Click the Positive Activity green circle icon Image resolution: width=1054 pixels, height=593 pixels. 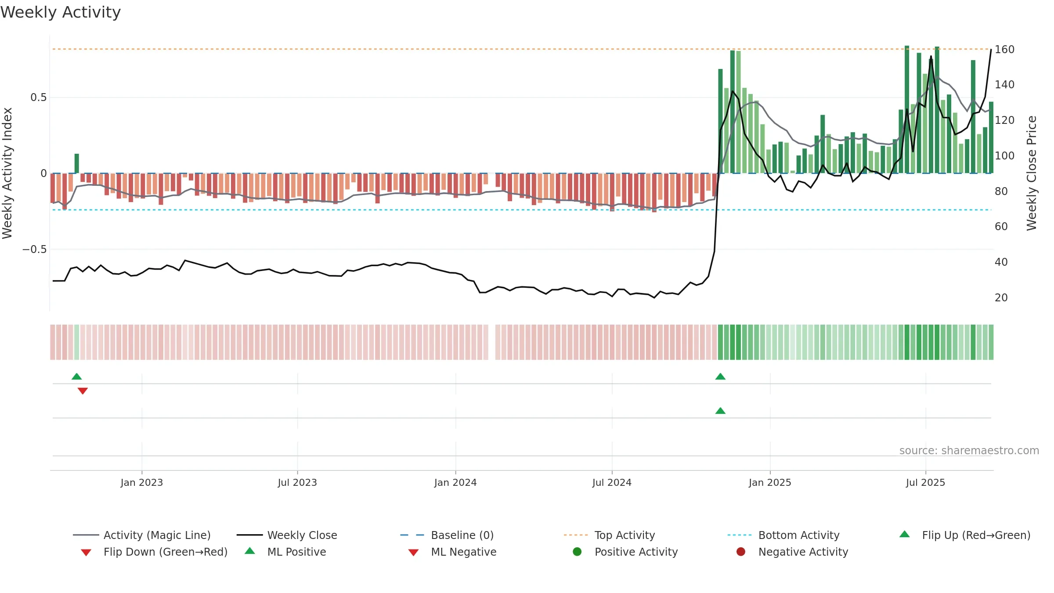tap(577, 551)
